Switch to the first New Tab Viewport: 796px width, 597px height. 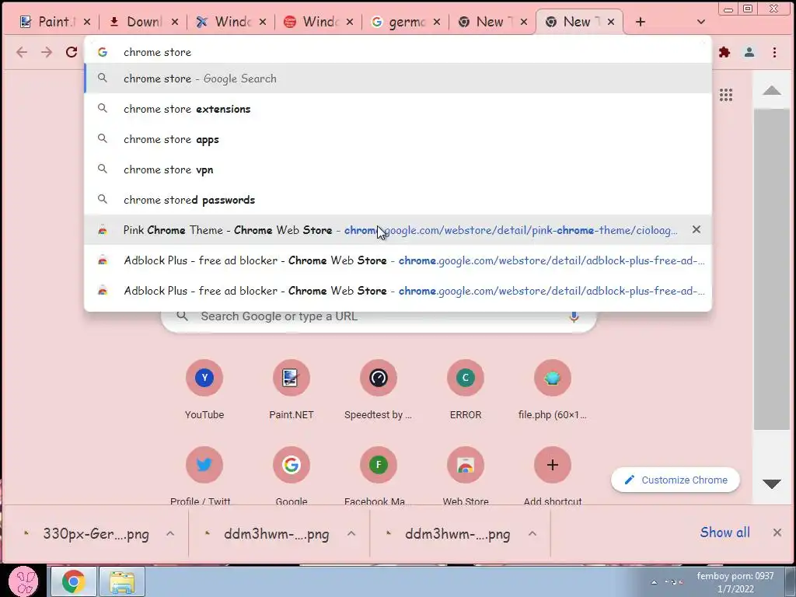[x=487, y=22]
